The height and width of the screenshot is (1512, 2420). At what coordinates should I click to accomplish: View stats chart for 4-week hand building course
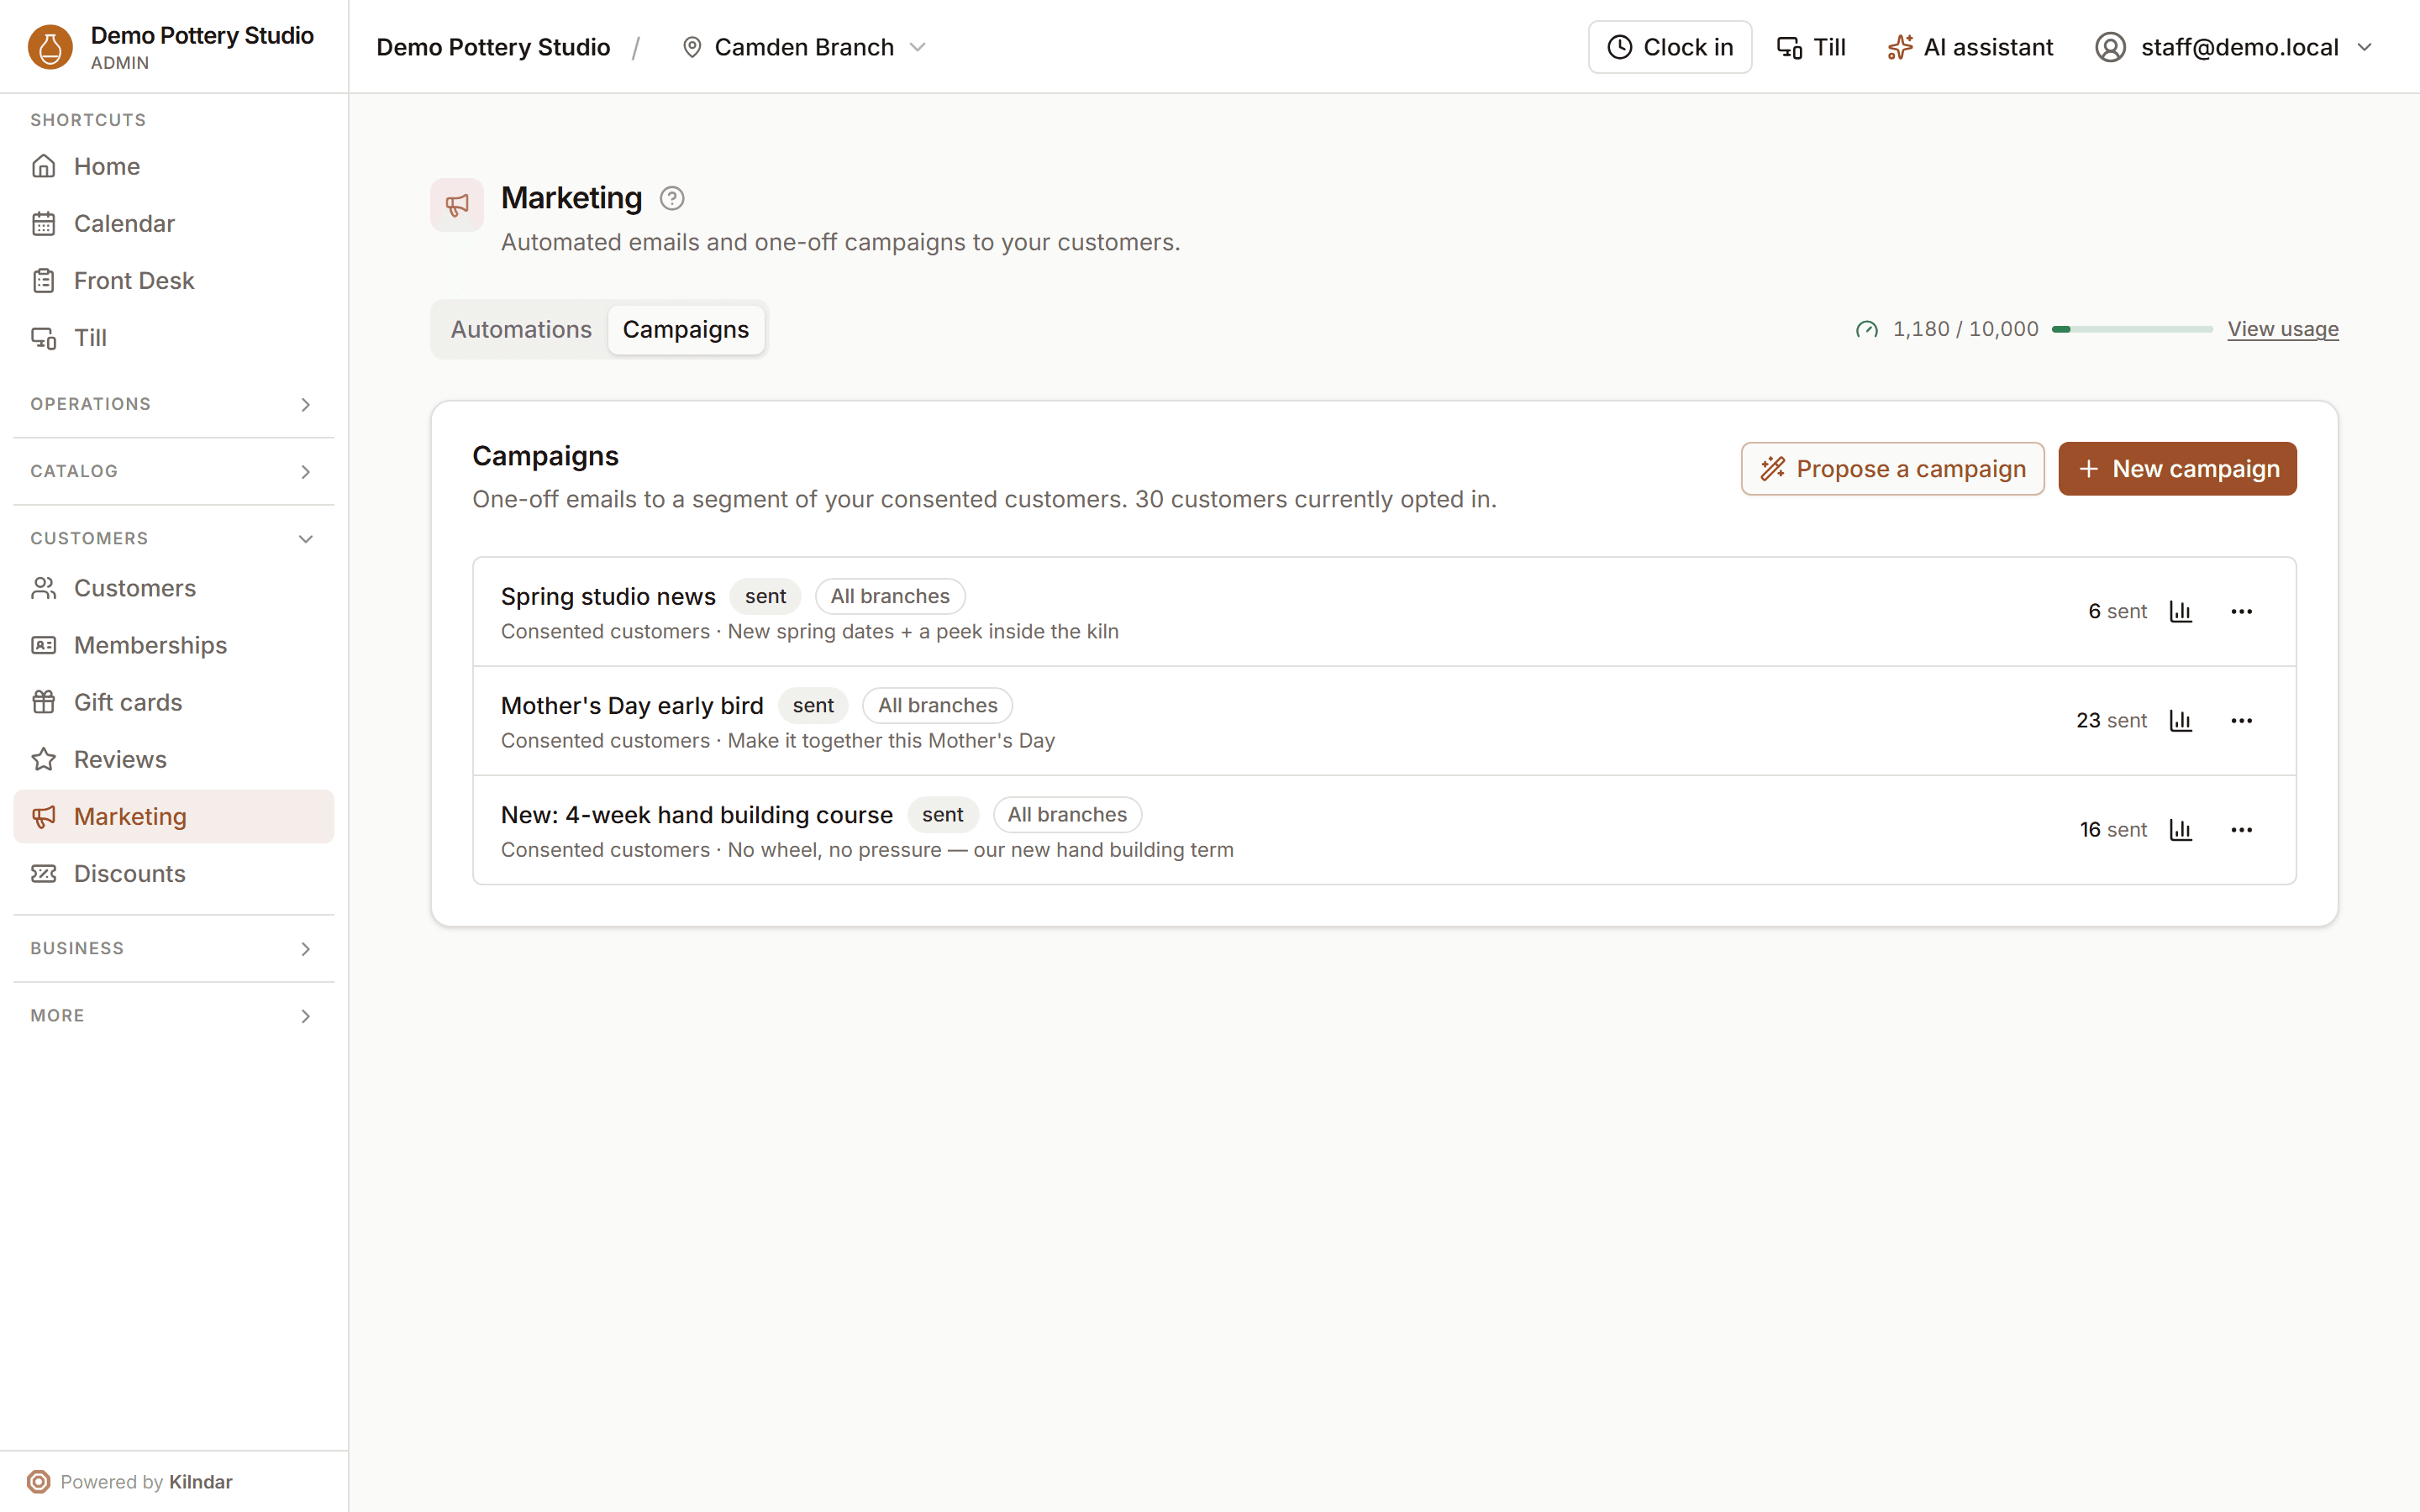2181,830
